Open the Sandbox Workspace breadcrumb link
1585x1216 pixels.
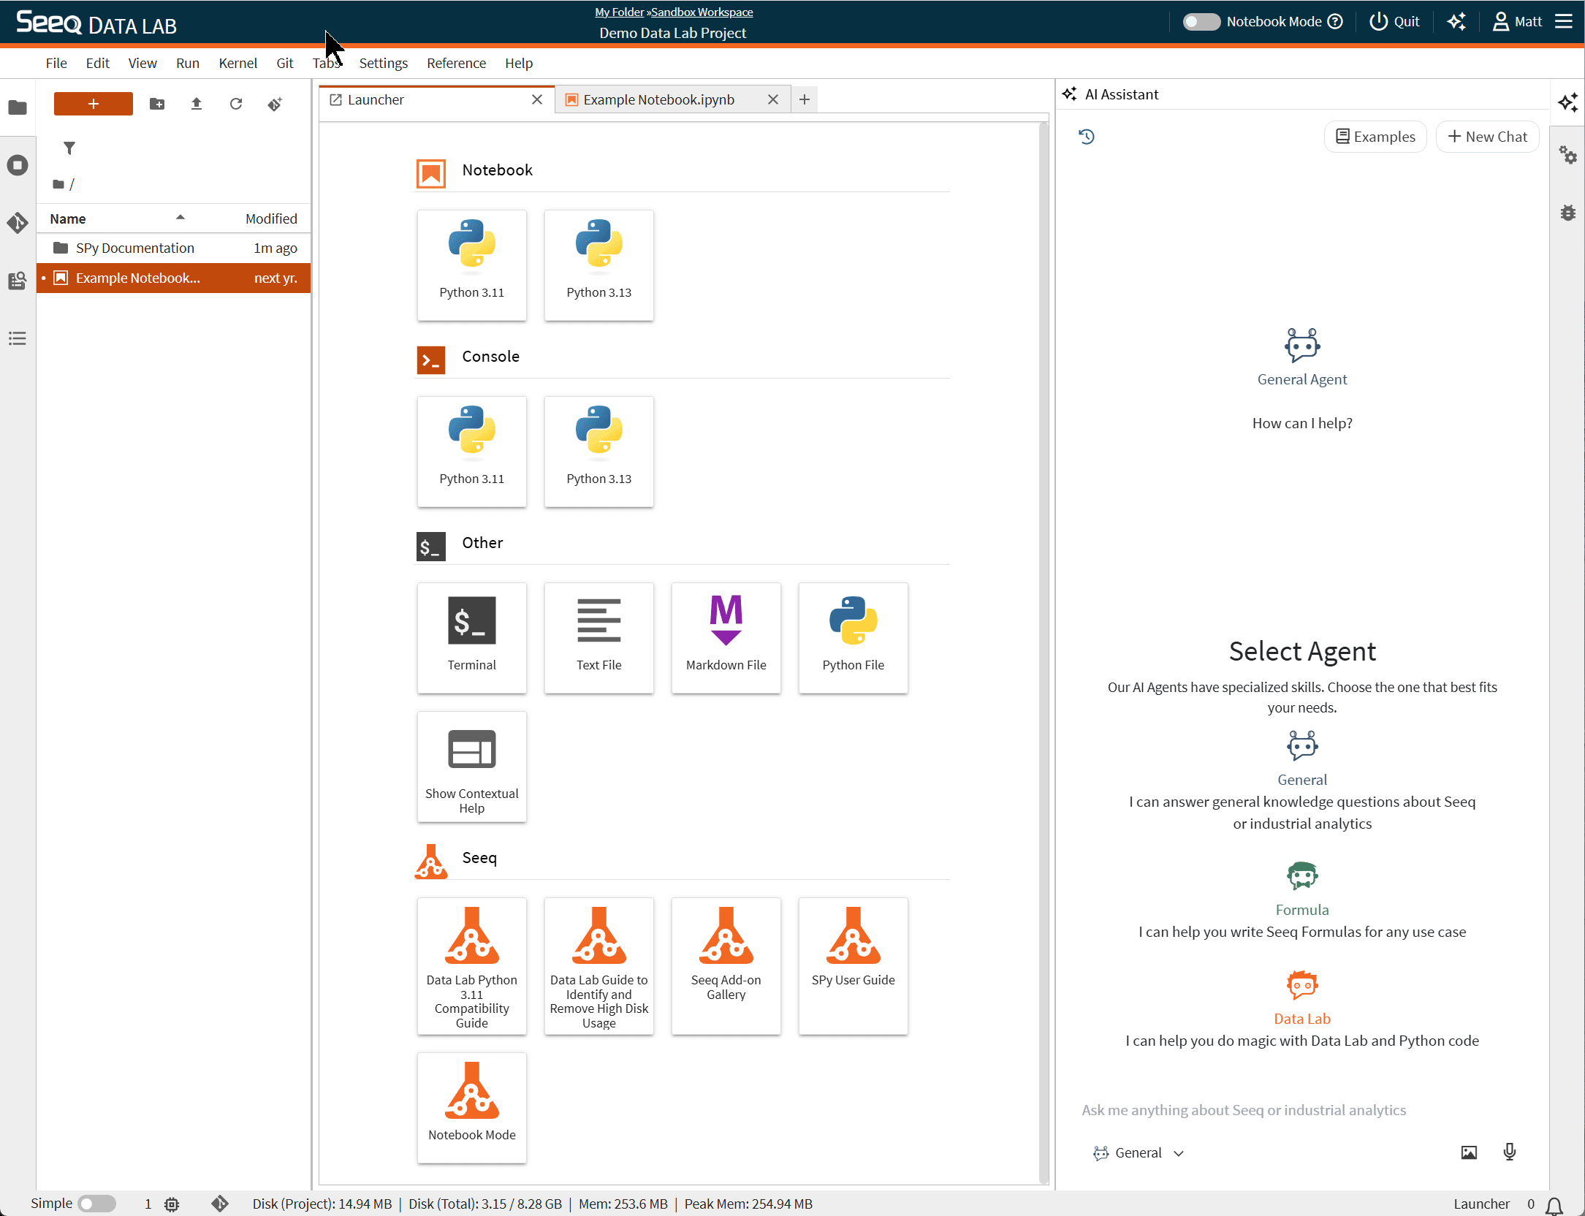[x=702, y=12]
